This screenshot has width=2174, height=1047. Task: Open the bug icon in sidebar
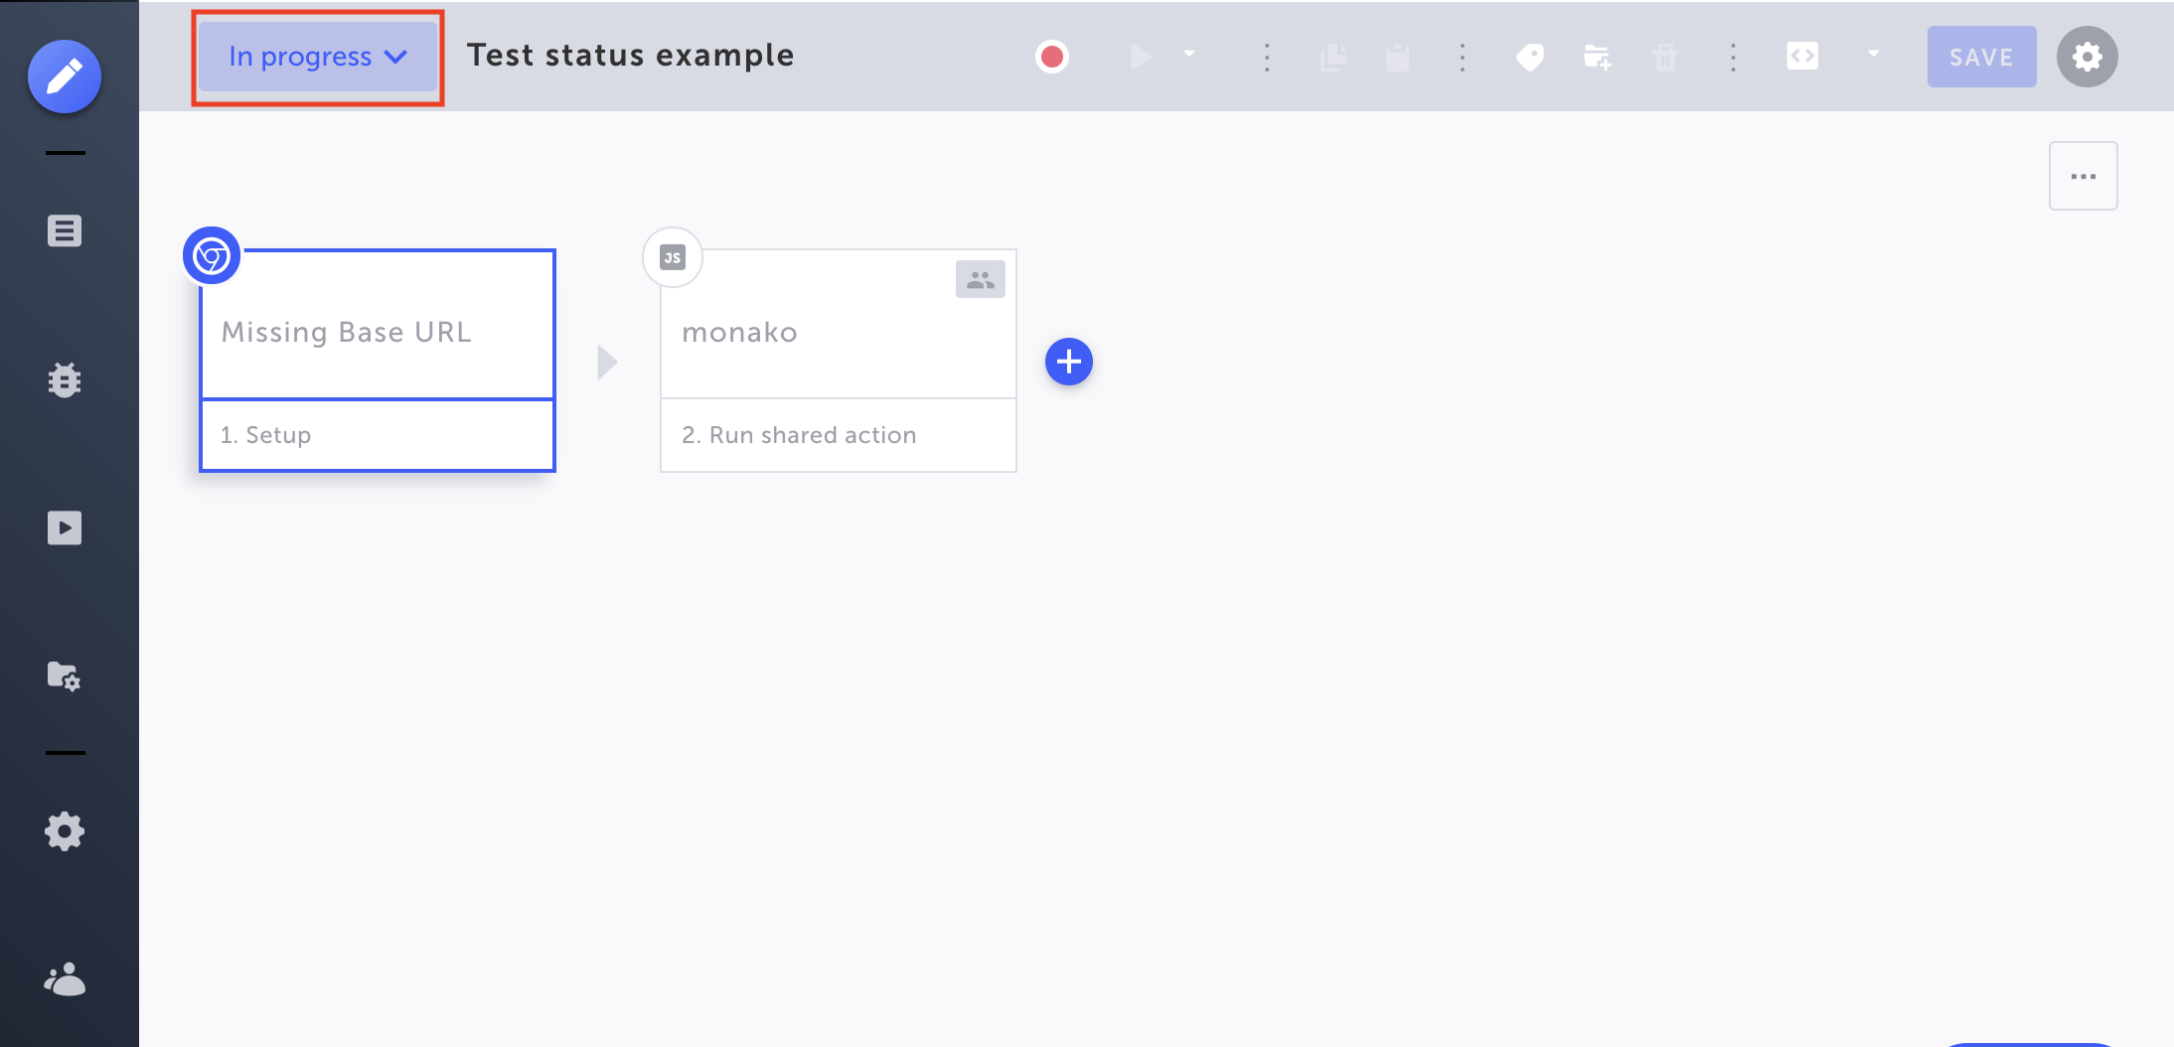[x=65, y=380]
